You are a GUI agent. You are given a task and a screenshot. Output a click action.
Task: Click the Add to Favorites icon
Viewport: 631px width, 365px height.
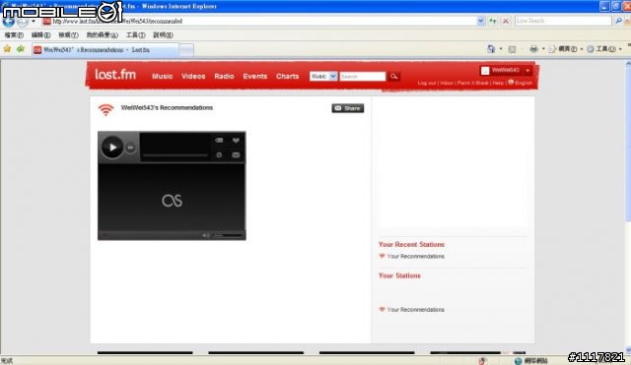(x=21, y=49)
